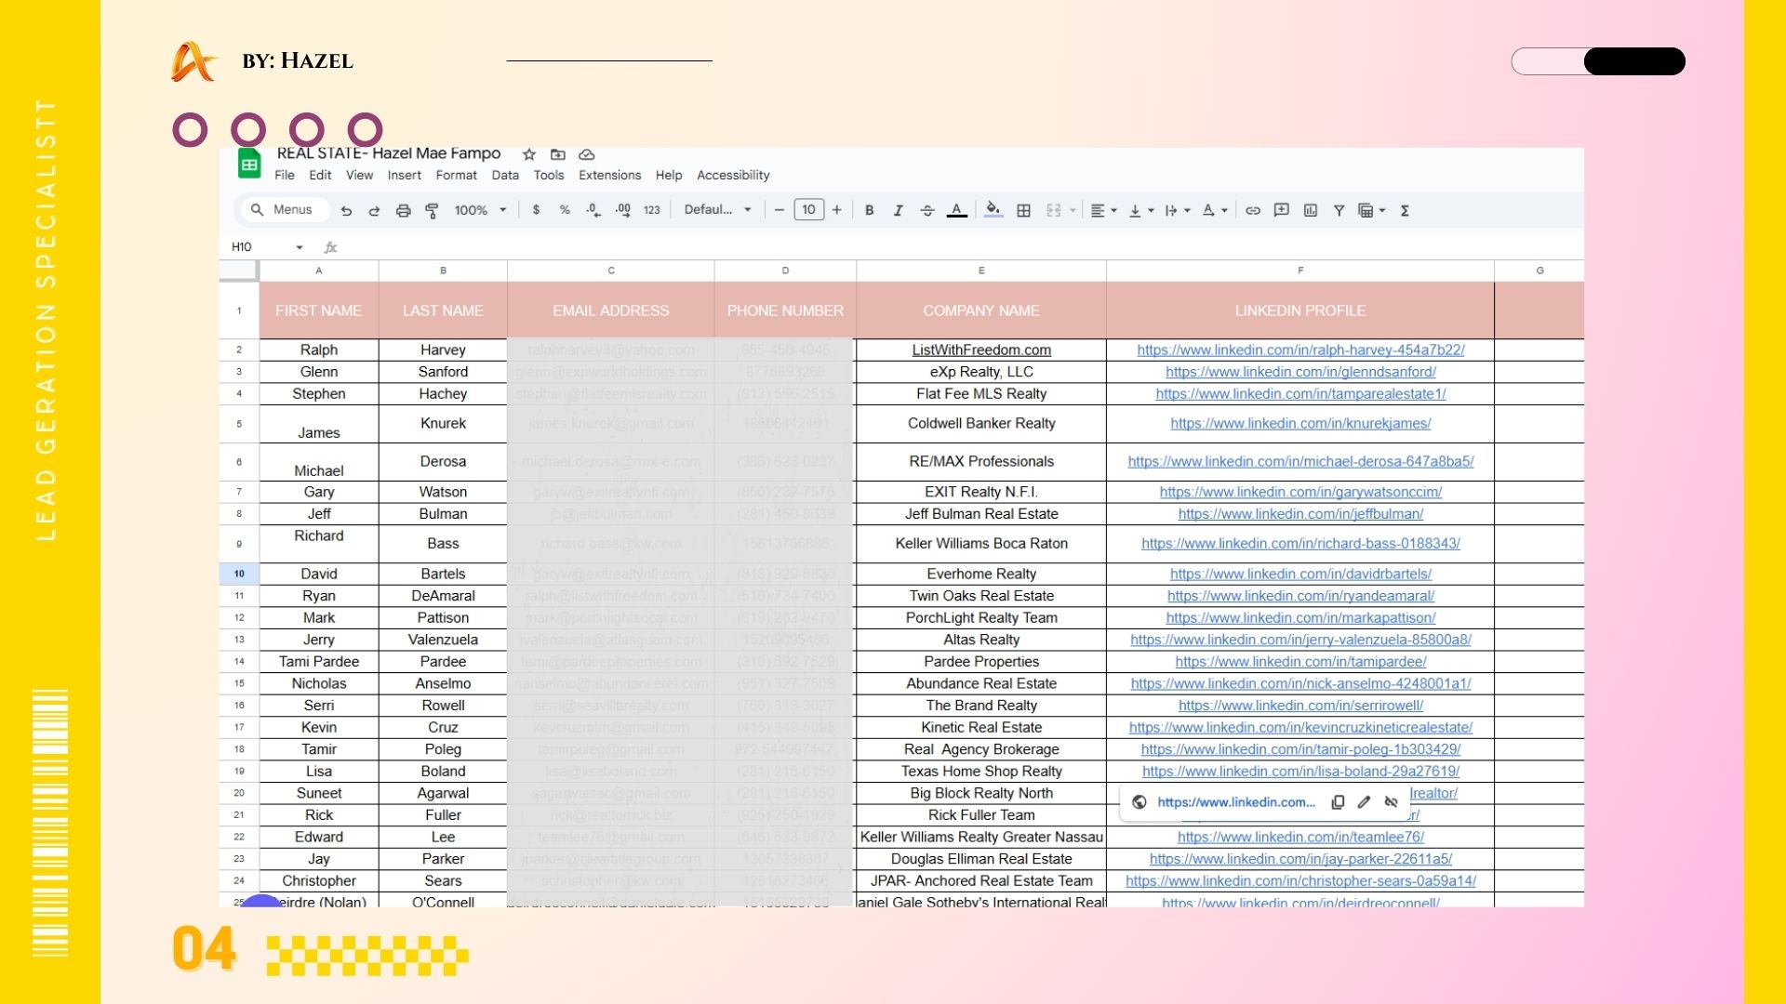The height and width of the screenshot is (1004, 1786).
Task: Apply percent format icon
Action: pyautogui.click(x=565, y=210)
